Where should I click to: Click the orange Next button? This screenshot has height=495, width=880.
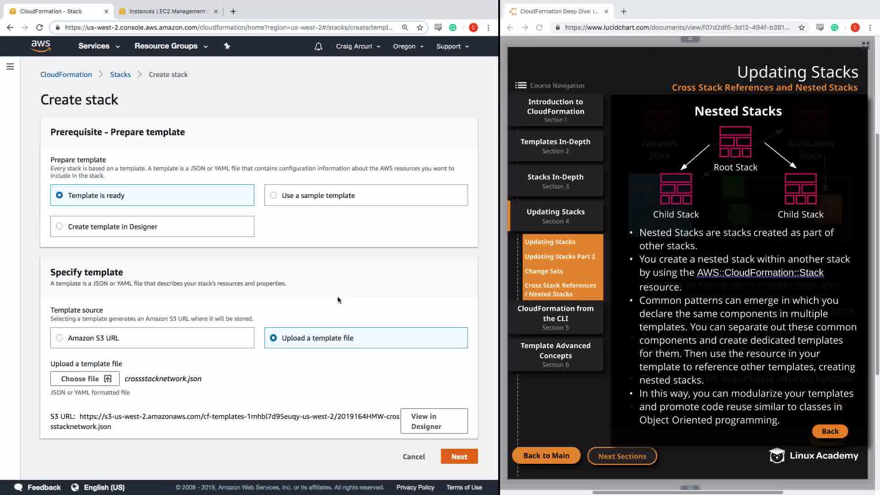click(459, 456)
